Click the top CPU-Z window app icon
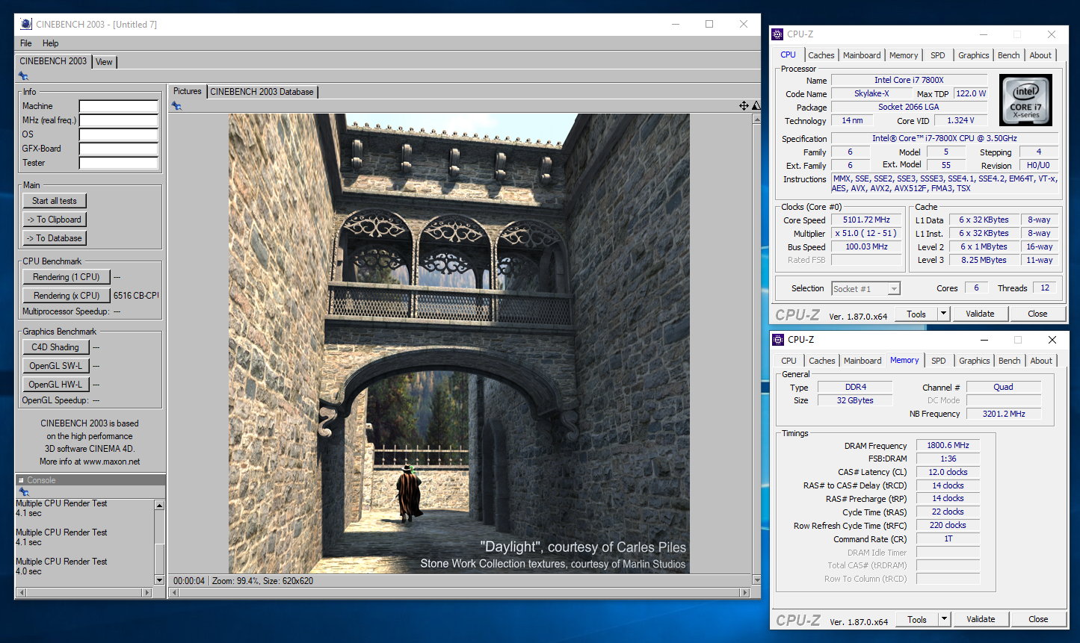Screen dimensions: 1080x643 pyautogui.click(x=778, y=34)
